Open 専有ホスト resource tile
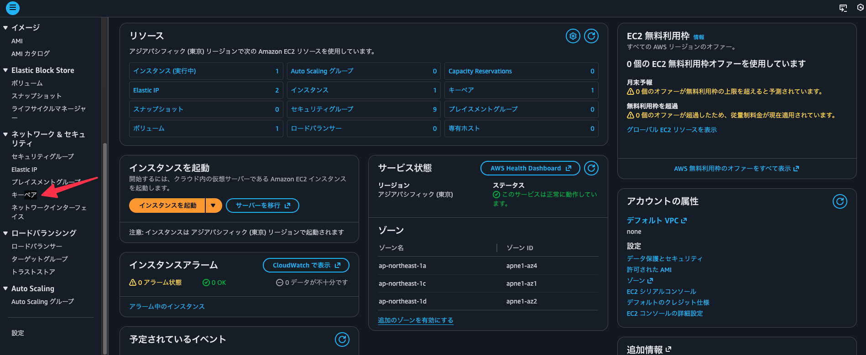 [522, 129]
